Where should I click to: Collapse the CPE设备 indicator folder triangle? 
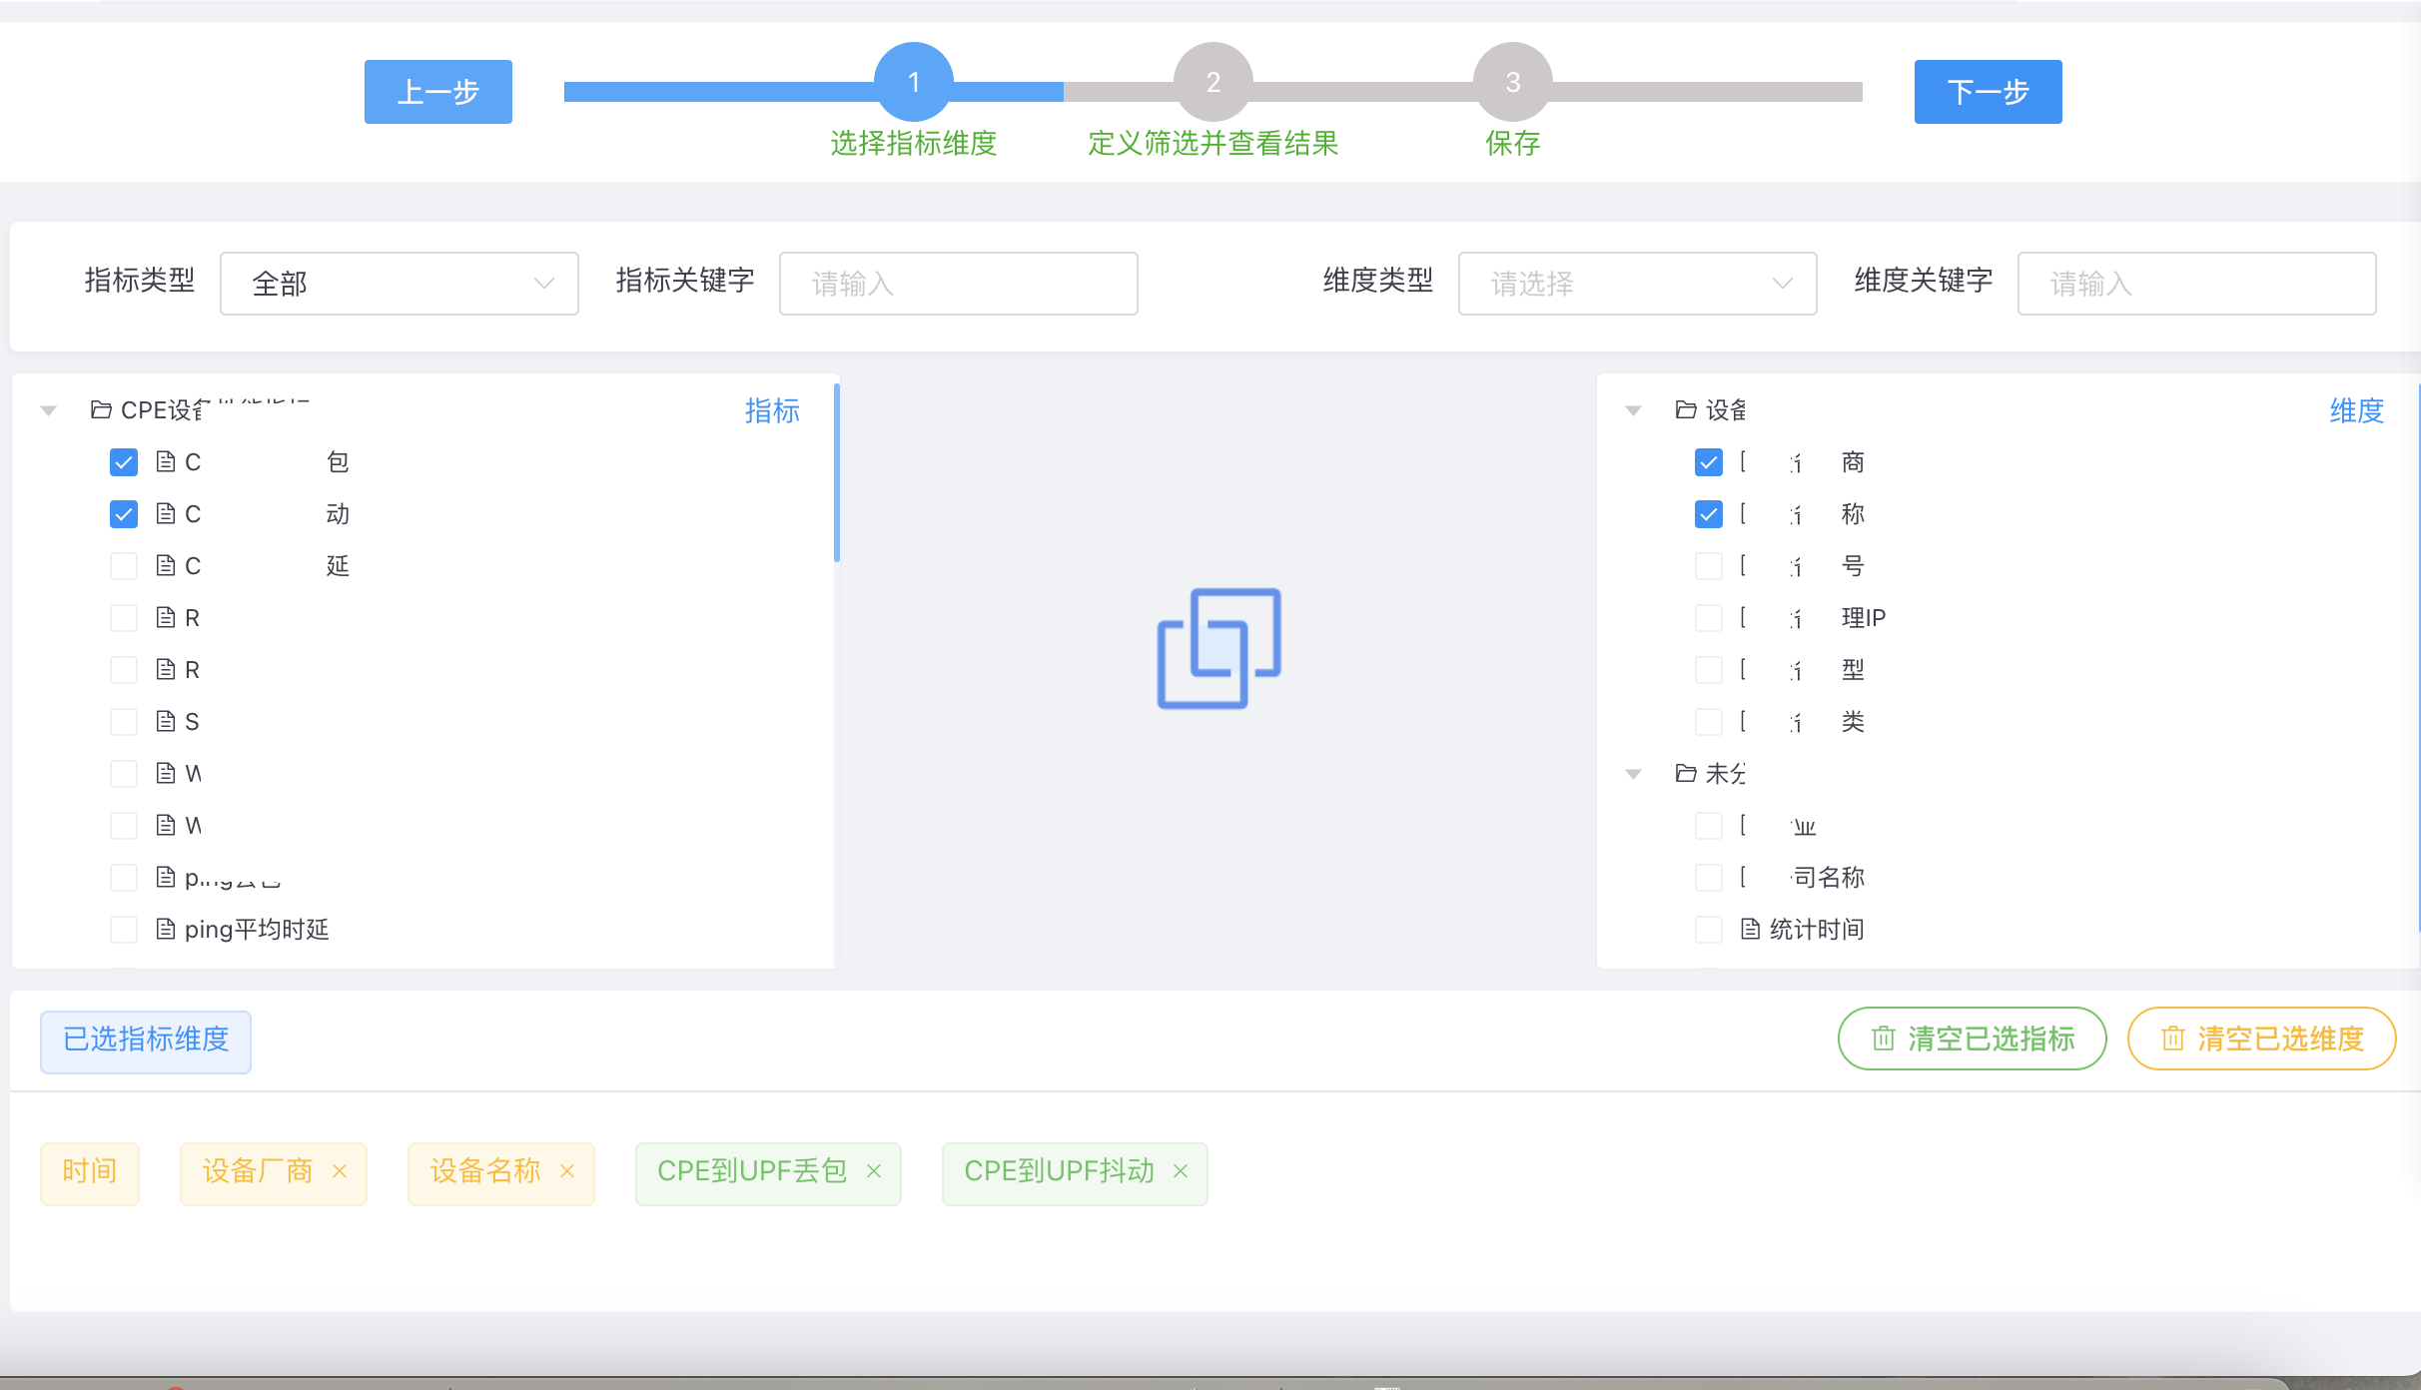click(x=48, y=410)
